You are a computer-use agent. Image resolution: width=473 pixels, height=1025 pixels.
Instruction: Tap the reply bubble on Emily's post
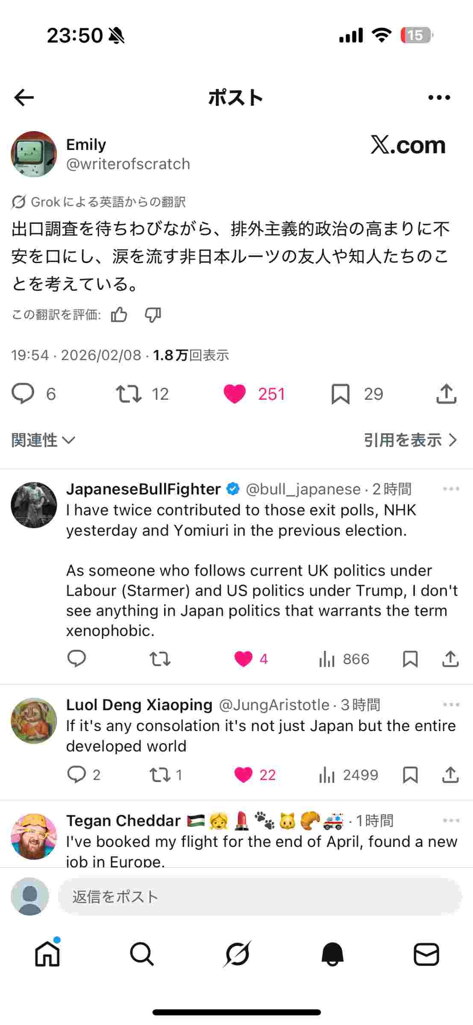pos(23,393)
